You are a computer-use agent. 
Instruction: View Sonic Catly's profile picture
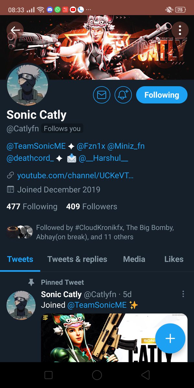pos(27,85)
